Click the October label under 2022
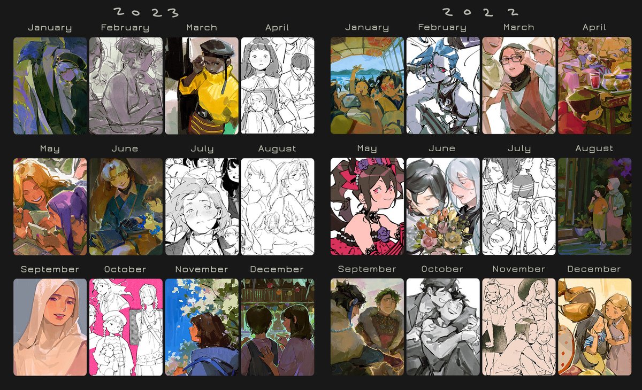Screen dimensions: 642x390 point(443,269)
